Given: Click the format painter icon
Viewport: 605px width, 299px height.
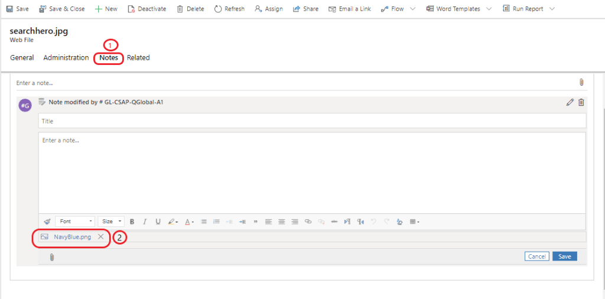Looking at the screenshot, I should coord(47,222).
